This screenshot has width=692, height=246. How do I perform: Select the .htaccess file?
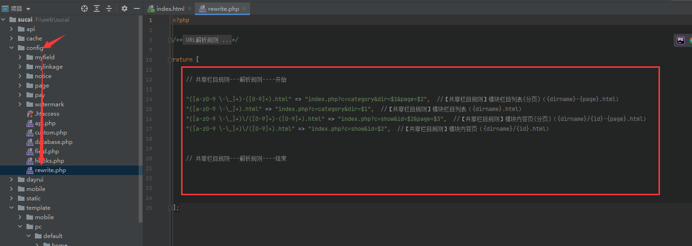click(47, 114)
